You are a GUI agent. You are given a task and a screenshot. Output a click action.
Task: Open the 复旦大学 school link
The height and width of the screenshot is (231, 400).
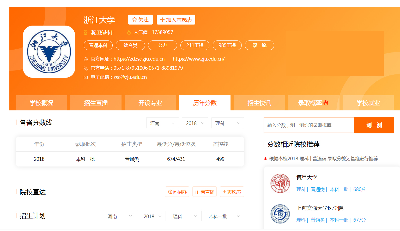(307, 177)
